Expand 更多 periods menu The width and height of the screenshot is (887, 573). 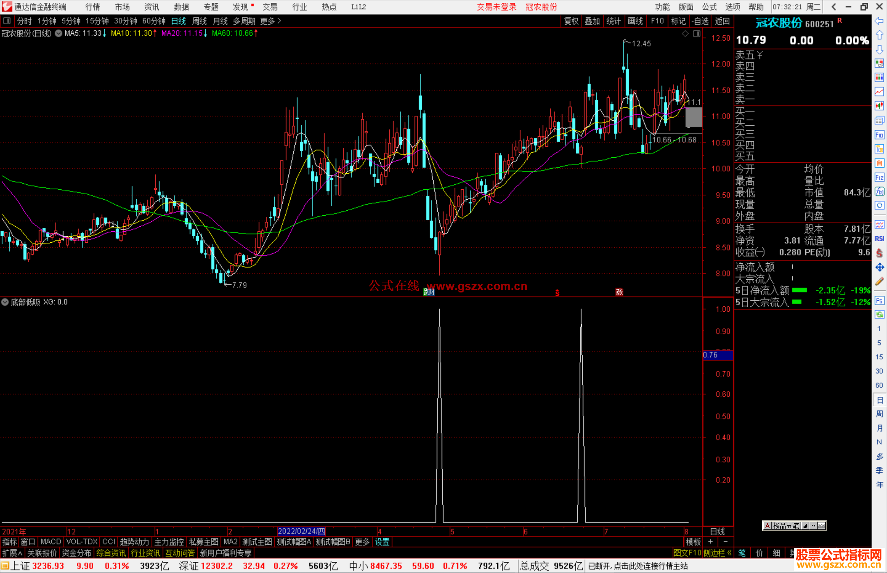click(271, 21)
